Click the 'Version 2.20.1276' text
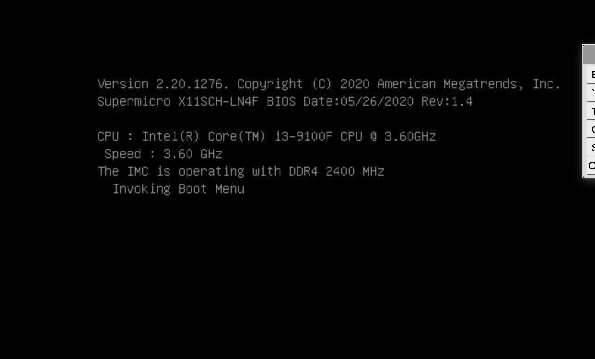This screenshot has width=595, height=359. coord(163,84)
